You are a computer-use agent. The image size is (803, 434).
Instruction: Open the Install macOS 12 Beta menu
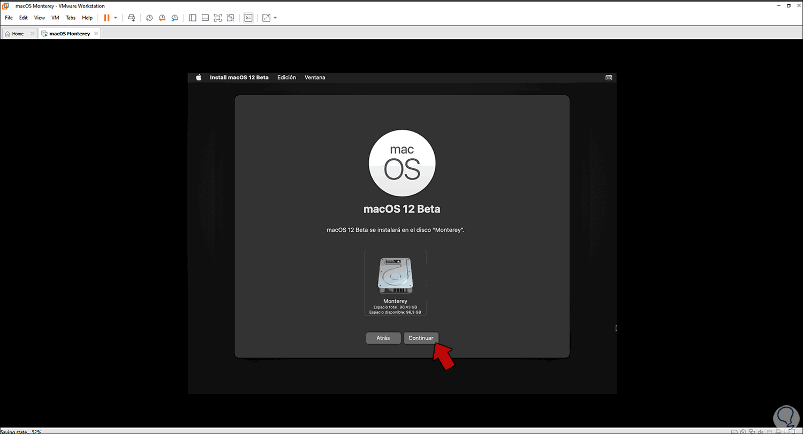(239, 77)
